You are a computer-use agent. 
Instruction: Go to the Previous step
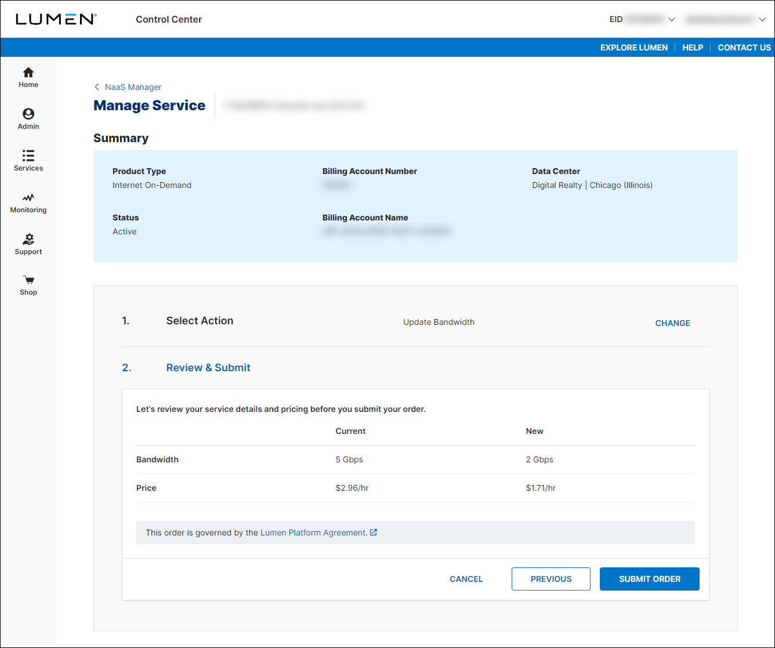(551, 579)
